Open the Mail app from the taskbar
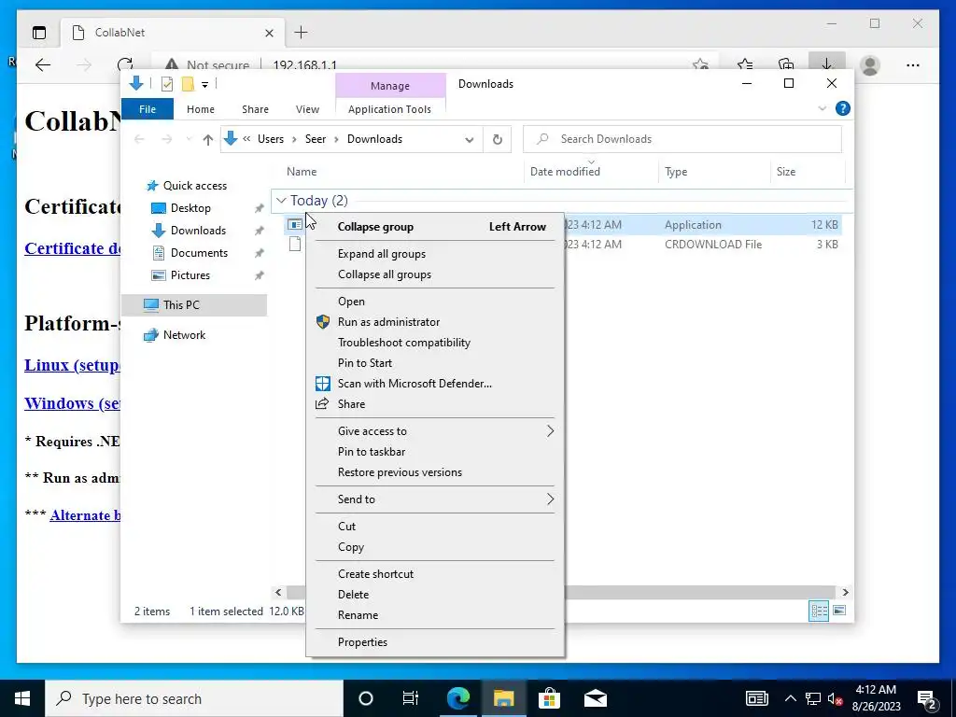The height and width of the screenshot is (717, 956). coord(595,698)
